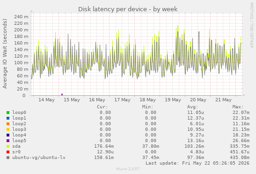Select the 'sda' legend label
This screenshot has height=174, width=256.
click(16, 146)
